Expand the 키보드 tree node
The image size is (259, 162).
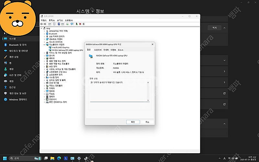44,94
